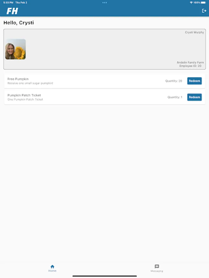Click the battery status icon

coord(203,2)
